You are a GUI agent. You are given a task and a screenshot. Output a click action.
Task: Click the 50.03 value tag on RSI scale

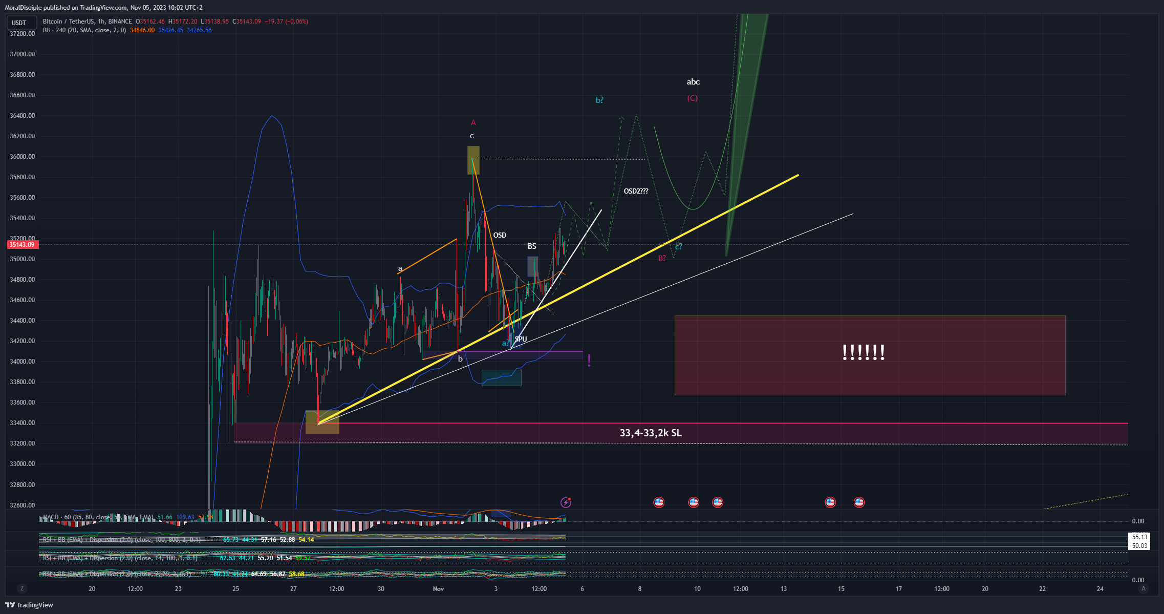click(x=1139, y=546)
